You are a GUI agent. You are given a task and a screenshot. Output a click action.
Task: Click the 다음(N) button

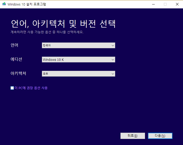coord(160,136)
